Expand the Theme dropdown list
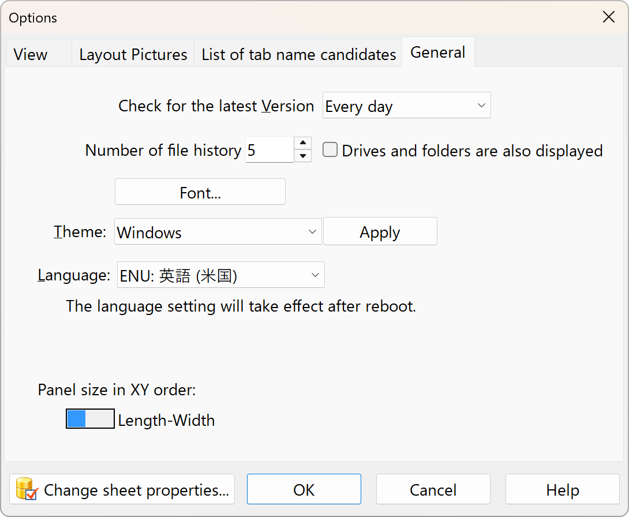This screenshot has height=517, width=629. coord(218,232)
